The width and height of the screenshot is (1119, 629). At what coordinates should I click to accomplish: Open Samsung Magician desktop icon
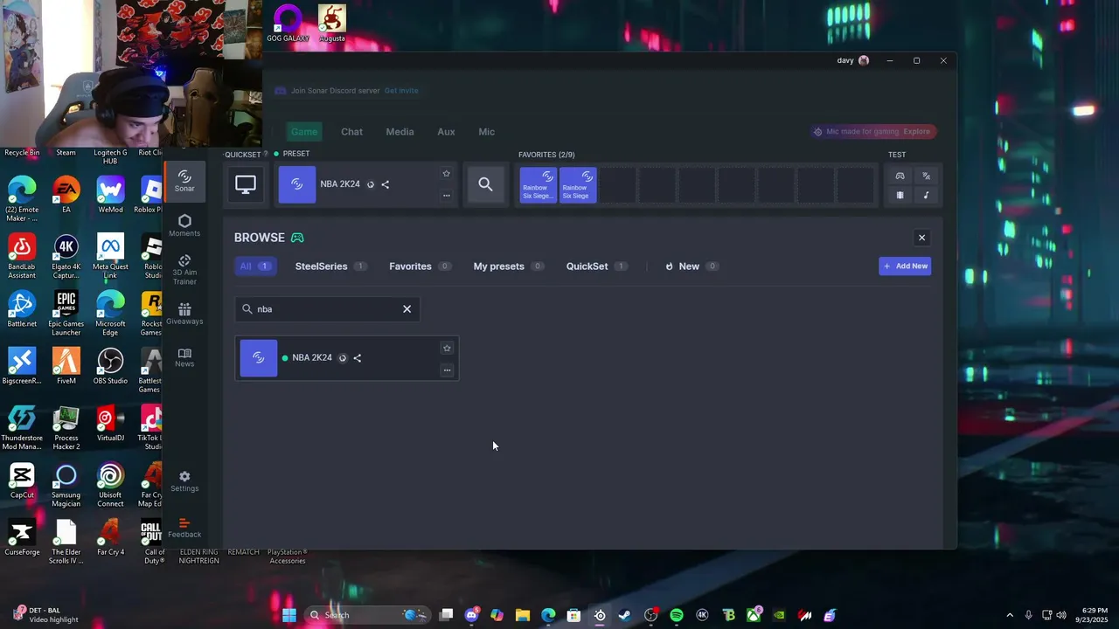coord(66,485)
